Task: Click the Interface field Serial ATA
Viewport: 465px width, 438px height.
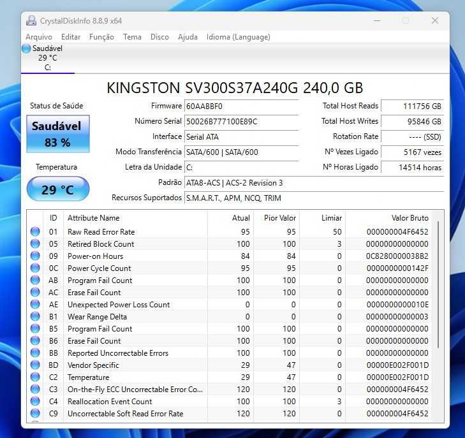Action: [x=241, y=137]
